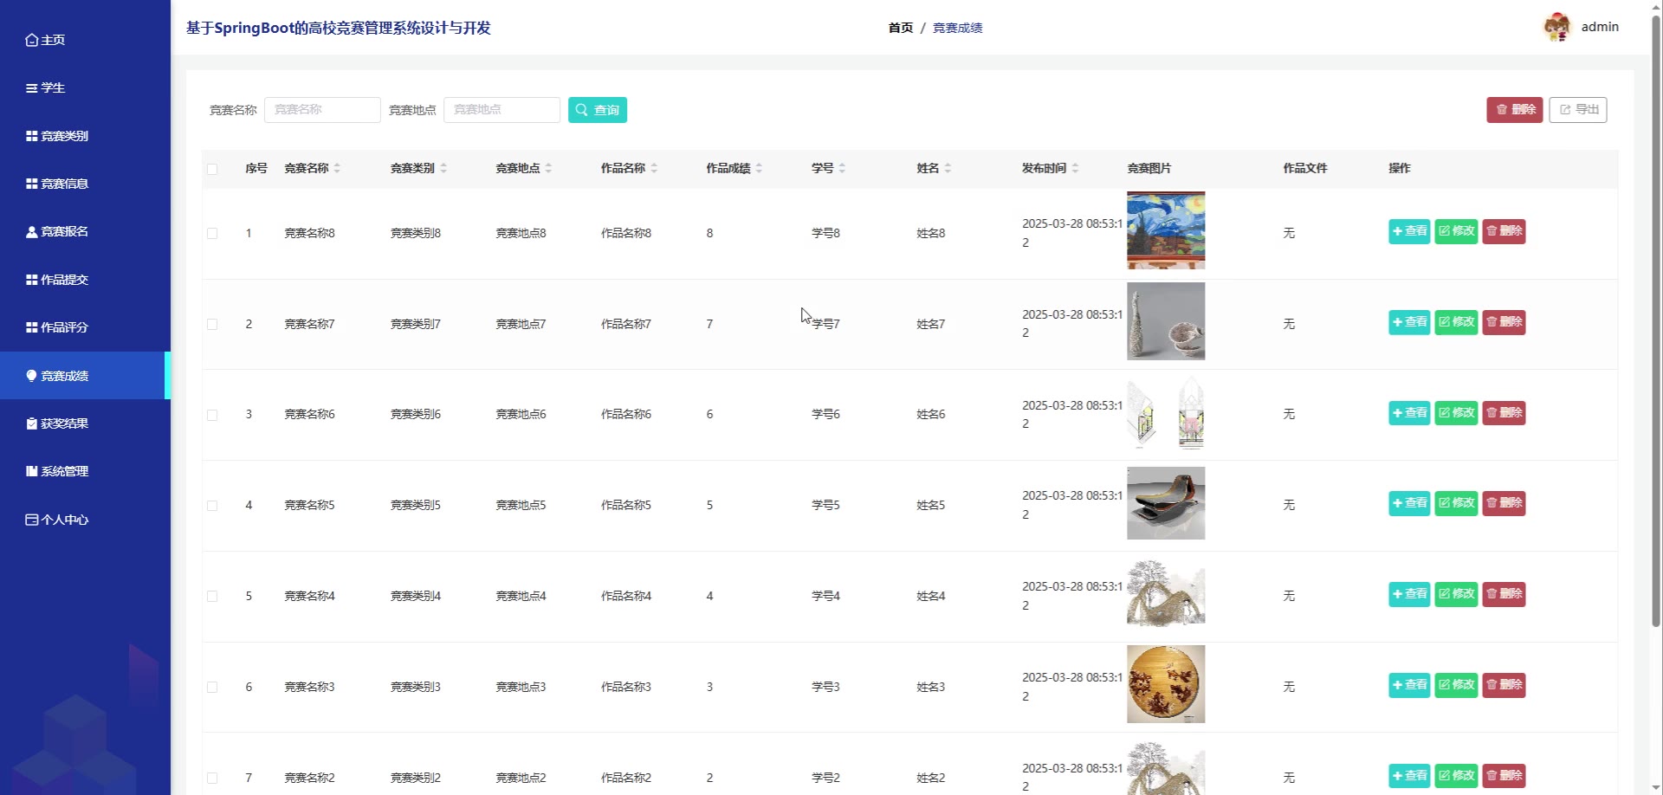
Task: Click the list icon beside 学生
Action: coord(32,88)
